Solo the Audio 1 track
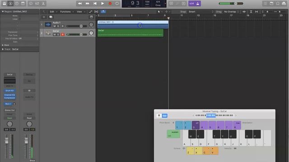 click(58, 26)
